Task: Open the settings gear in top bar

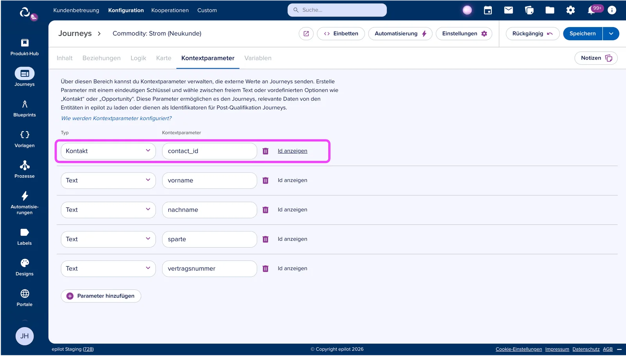Action: [x=571, y=10]
